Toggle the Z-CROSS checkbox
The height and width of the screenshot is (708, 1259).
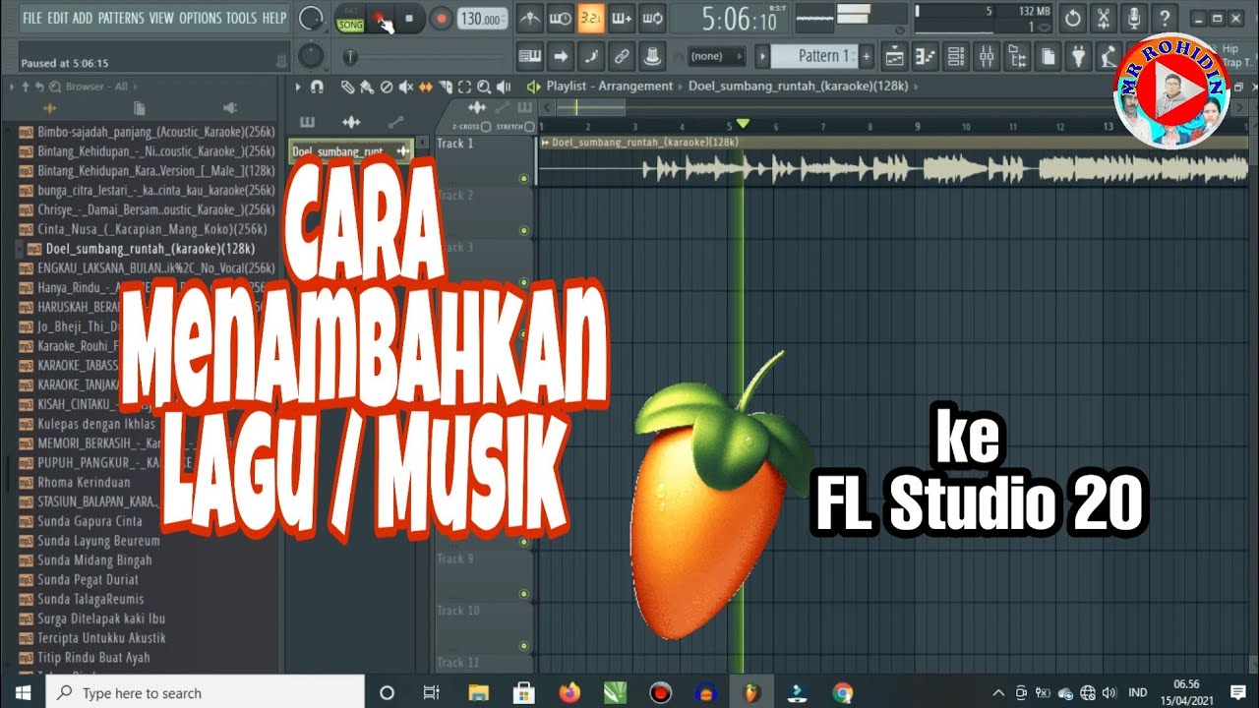tap(487, 127)
